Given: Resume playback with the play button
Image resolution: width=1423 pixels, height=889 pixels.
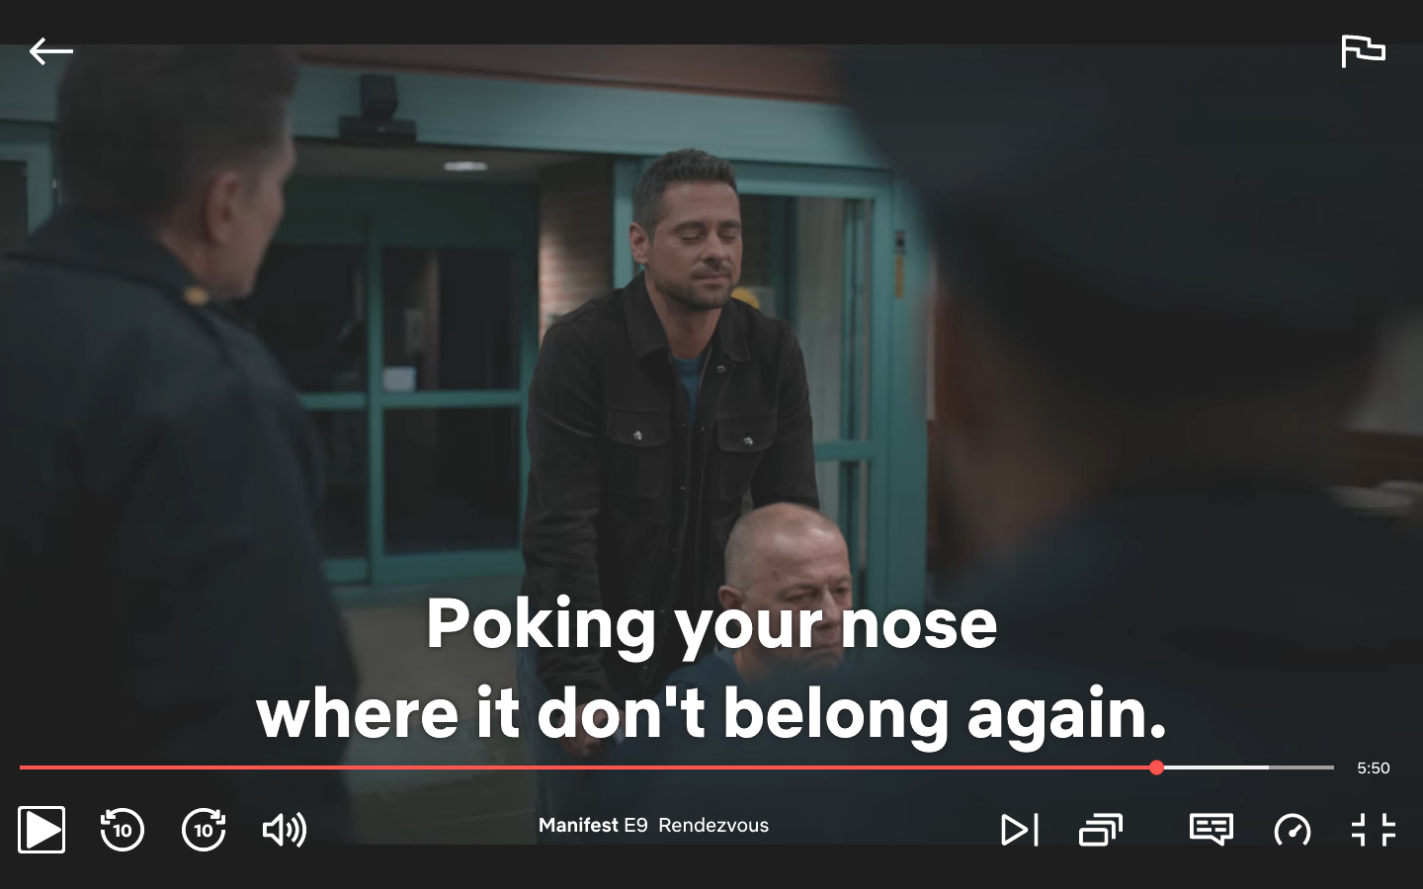Looking at the screenshot, I should pyautogui.click(x=42, y=830).
